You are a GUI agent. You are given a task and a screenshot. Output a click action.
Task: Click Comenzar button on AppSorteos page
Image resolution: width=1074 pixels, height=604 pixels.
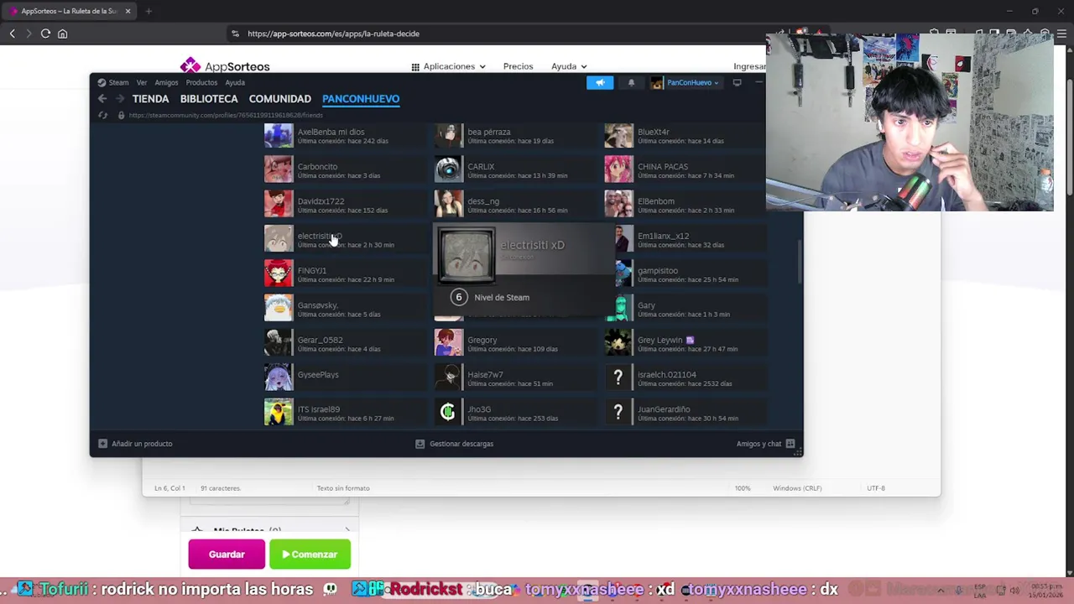coord(310,555)
